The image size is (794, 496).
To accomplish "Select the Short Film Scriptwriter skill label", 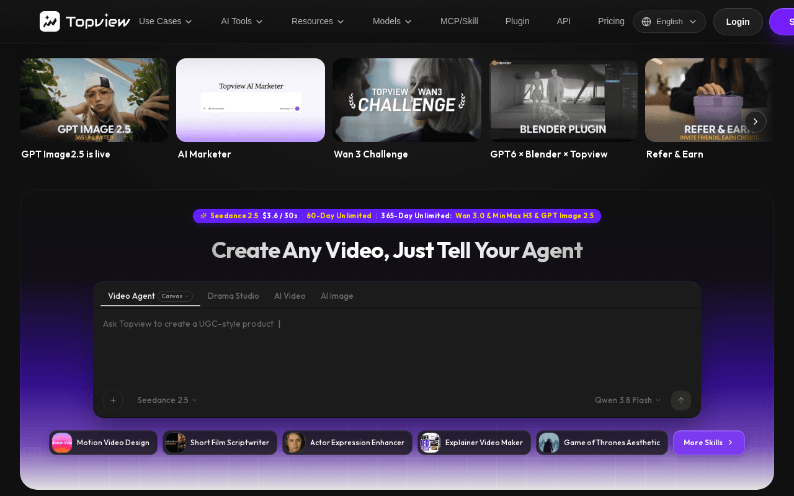I will [x=230, y=443].
